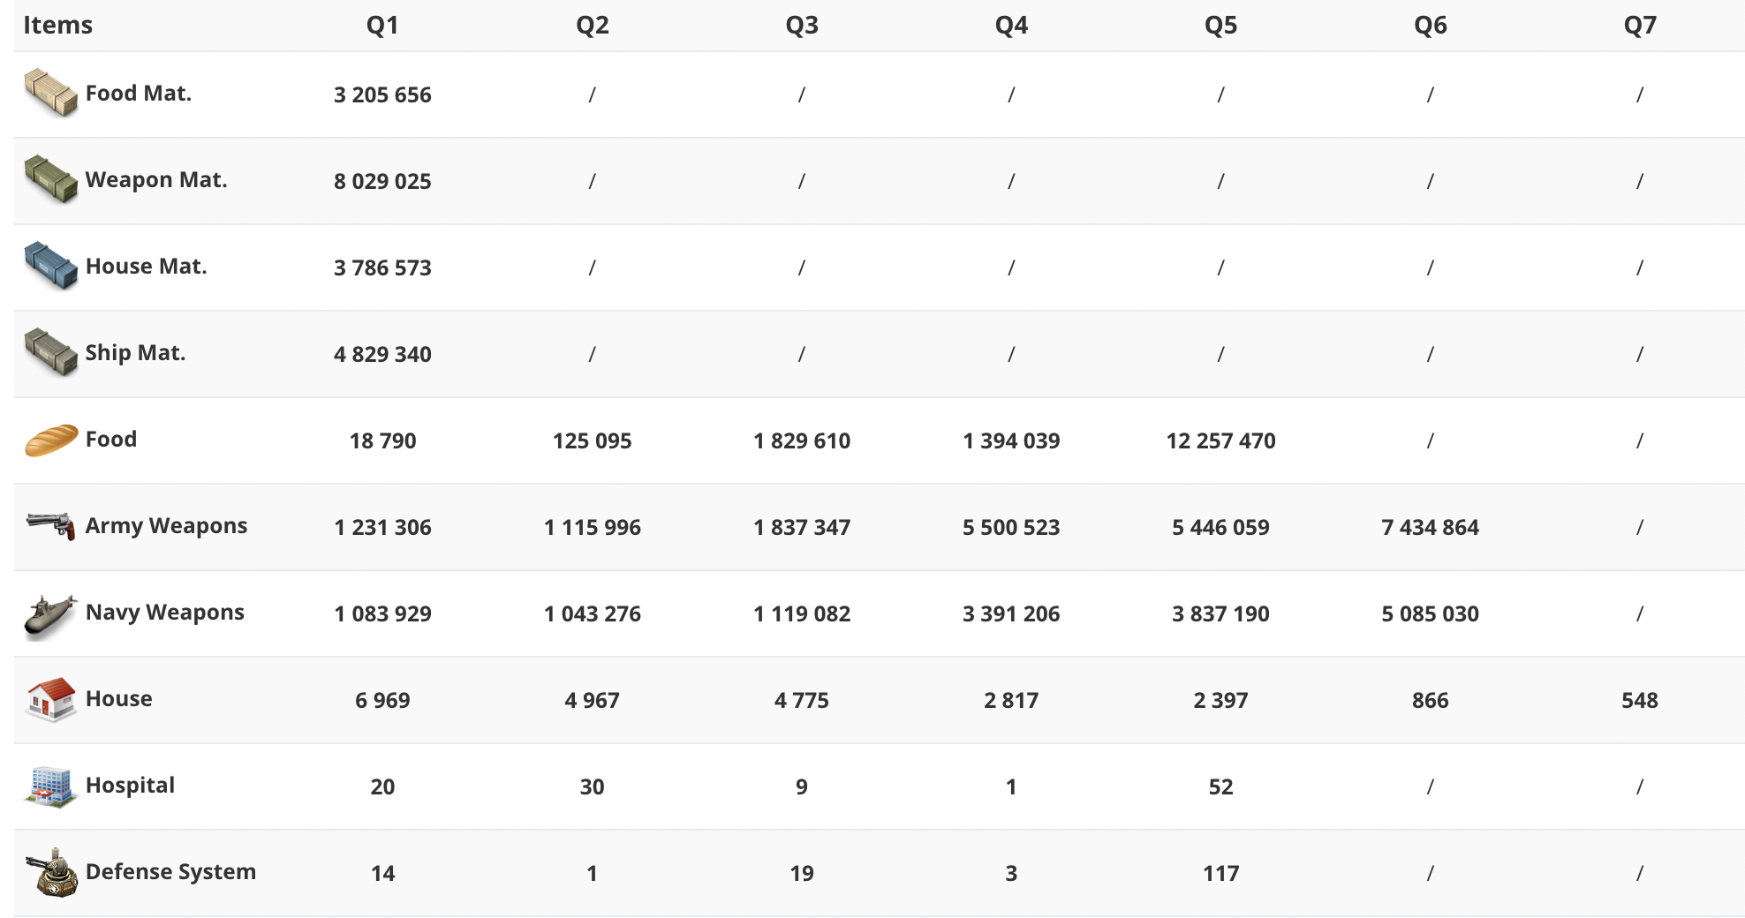Click the Defense System turret icon
The width and height of the screenshot is (1745, 918).
tap(52, 872)
